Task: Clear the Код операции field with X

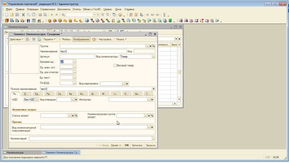Action: click(76, 100)
